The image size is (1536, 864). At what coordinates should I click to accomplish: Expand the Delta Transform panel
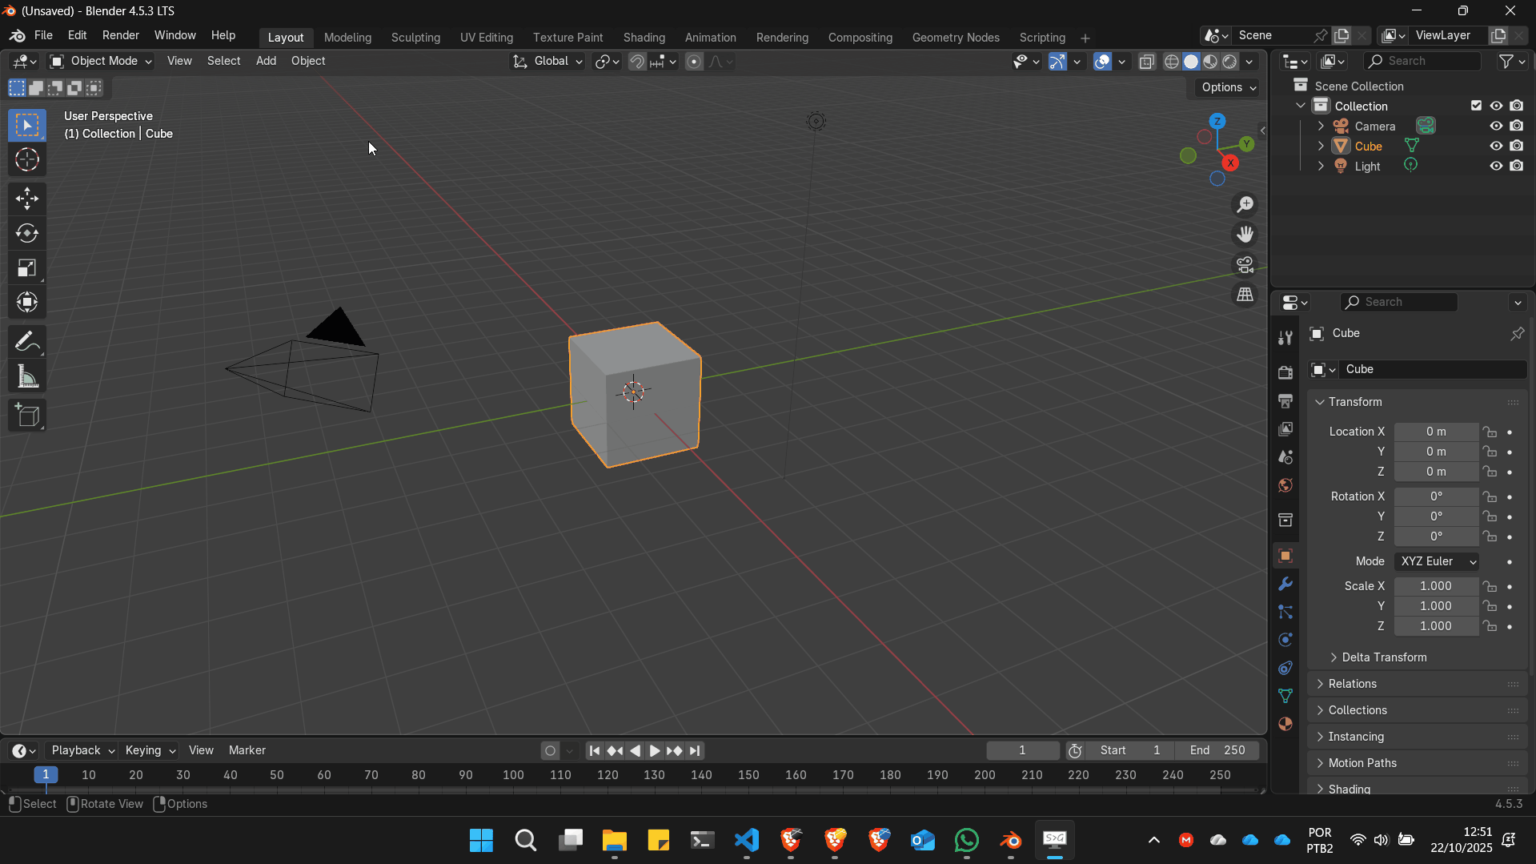1383,657
